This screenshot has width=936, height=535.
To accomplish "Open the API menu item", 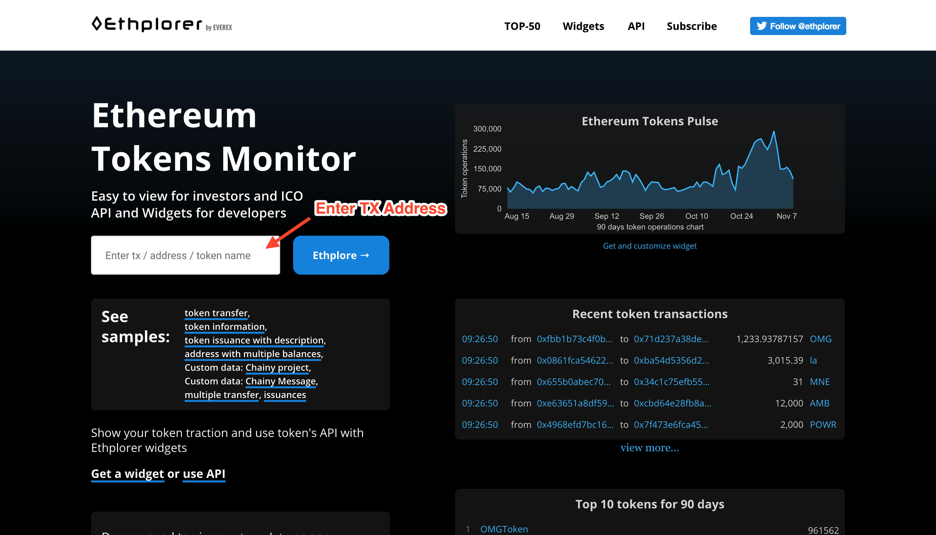I will tap(636, 26).
